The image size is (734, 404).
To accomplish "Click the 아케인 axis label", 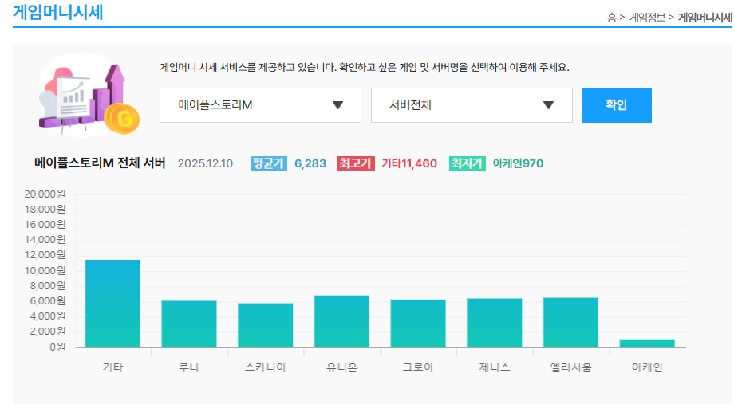I will (647, 367).
